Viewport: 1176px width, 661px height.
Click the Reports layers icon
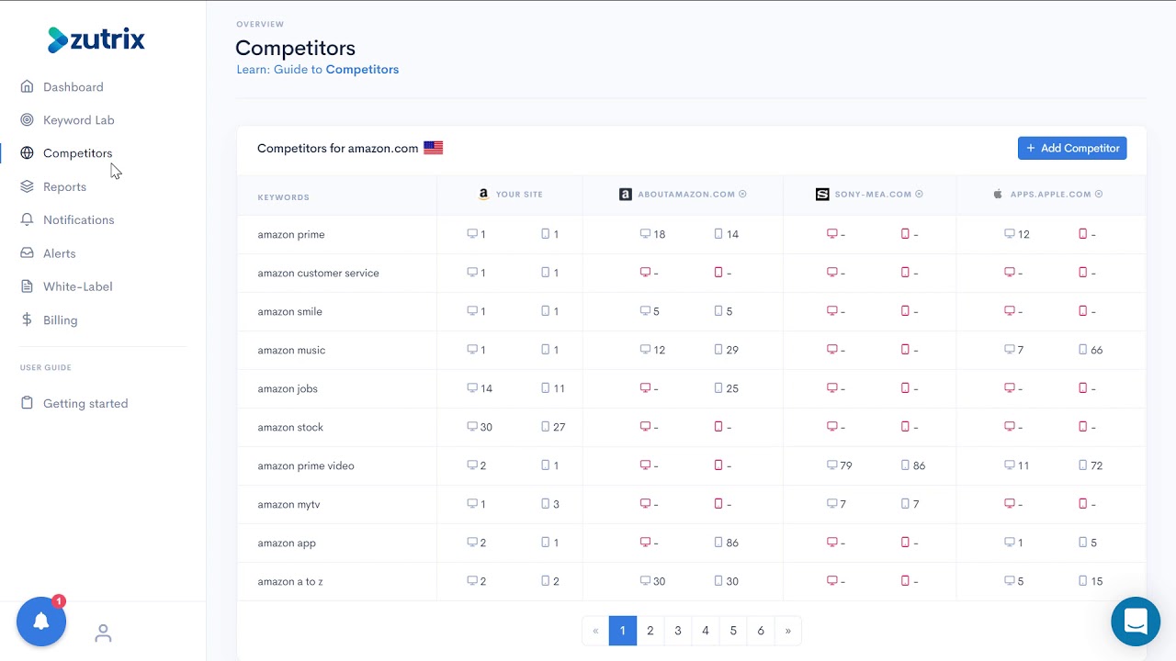point(27,187)
